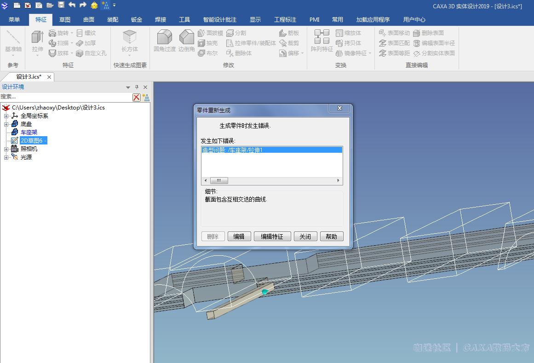Image resolution: width=534 pixels, height=363 pixels.
Task: Select the 抽壳 shell tool
Action: click(x=208, y=43)
